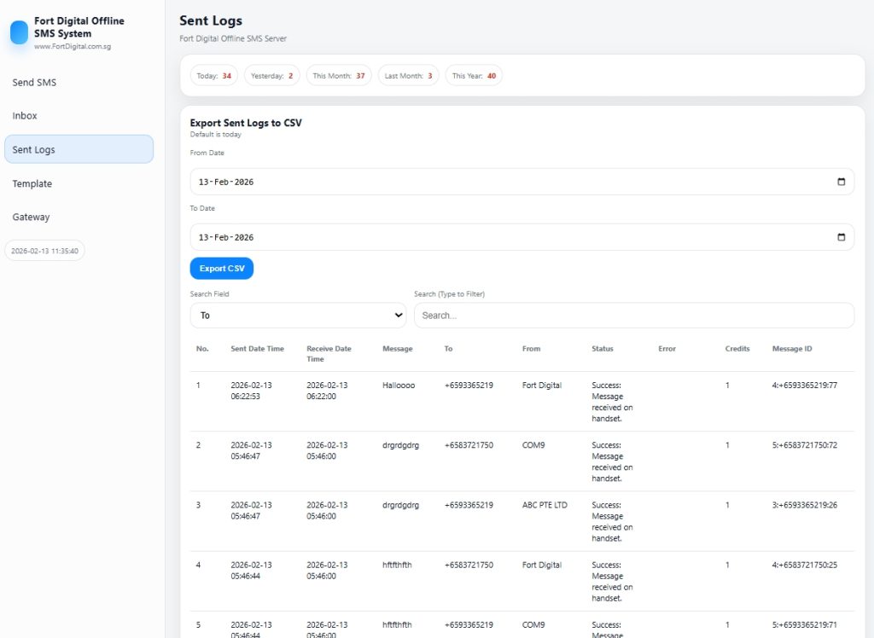Click the This Year stat badge
The height and width of the screenshot is (638, 874).
[474, 76]
